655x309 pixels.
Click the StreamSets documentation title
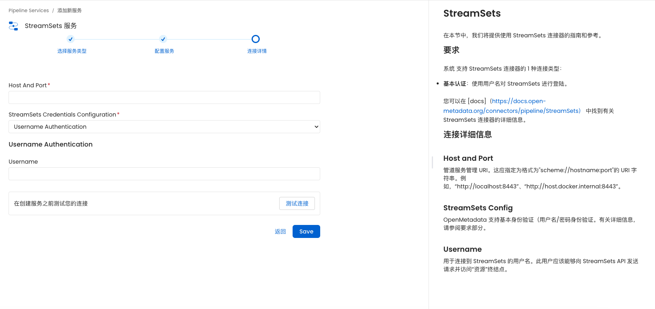pos(472,13)
